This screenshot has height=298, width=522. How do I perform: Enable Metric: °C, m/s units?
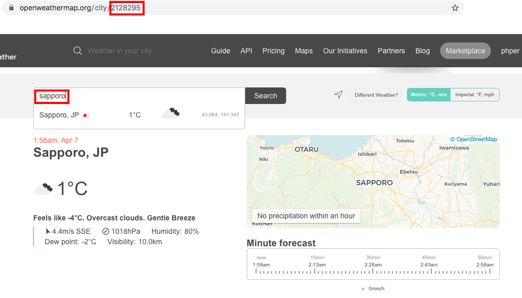(429, 95)
